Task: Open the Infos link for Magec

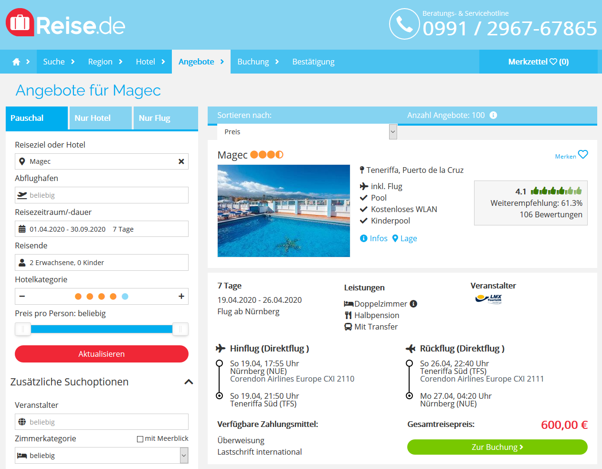Action: click(x=374, y=238)
